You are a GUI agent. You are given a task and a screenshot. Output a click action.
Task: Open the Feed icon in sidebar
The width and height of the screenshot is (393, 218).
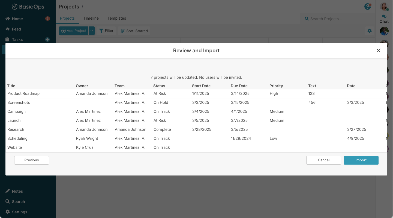tap(8, 29)
